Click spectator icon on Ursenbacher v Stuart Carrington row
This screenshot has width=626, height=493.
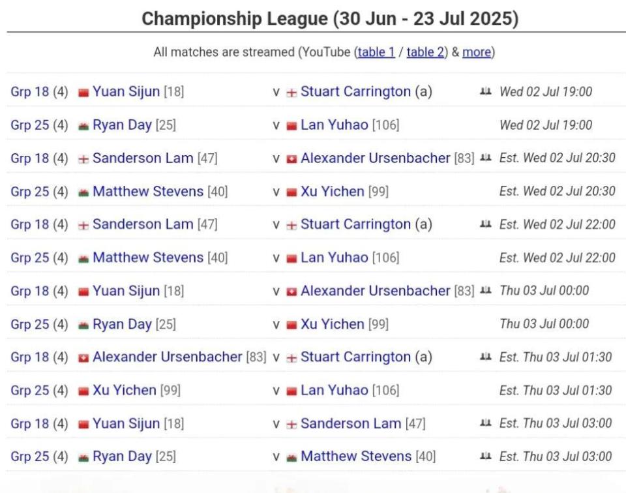pos(485,357)
